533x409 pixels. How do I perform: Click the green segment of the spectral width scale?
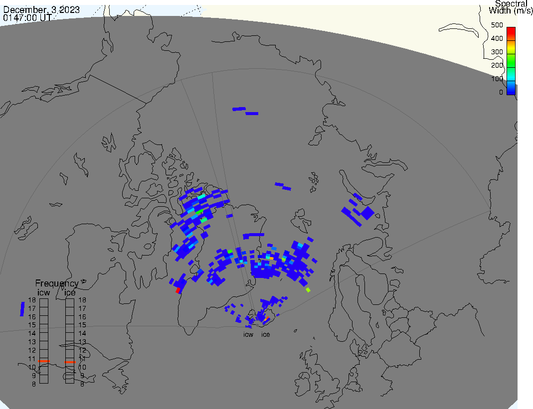[x=511, y=62]
